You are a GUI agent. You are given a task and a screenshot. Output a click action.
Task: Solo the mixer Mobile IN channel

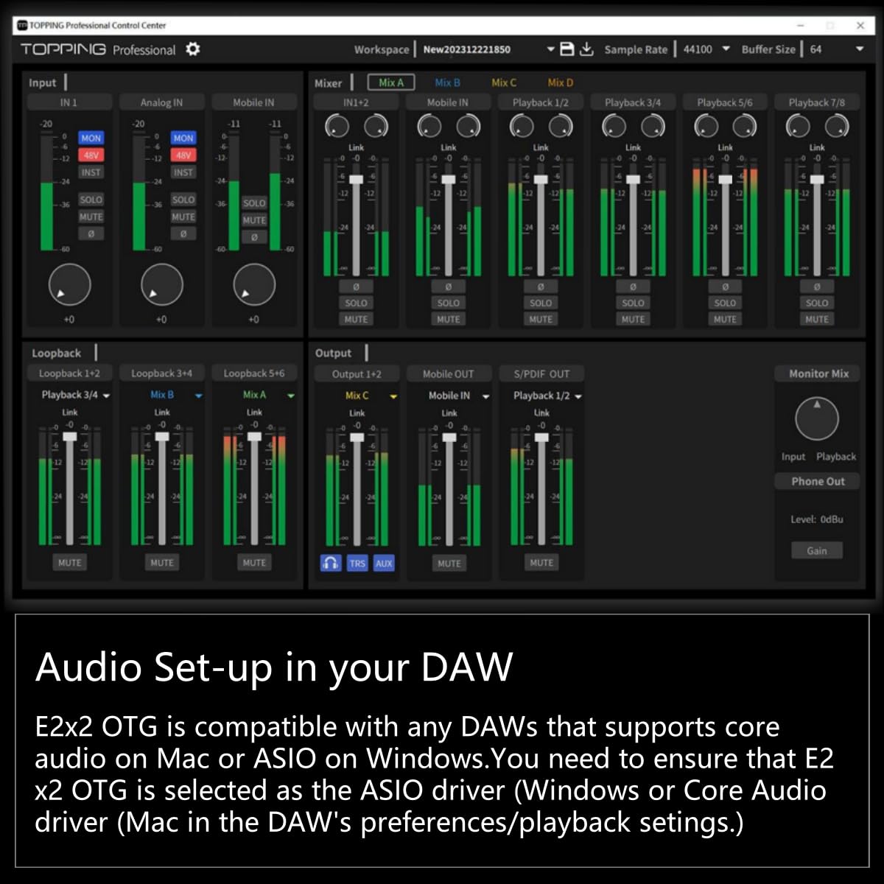tap(448, 303)
